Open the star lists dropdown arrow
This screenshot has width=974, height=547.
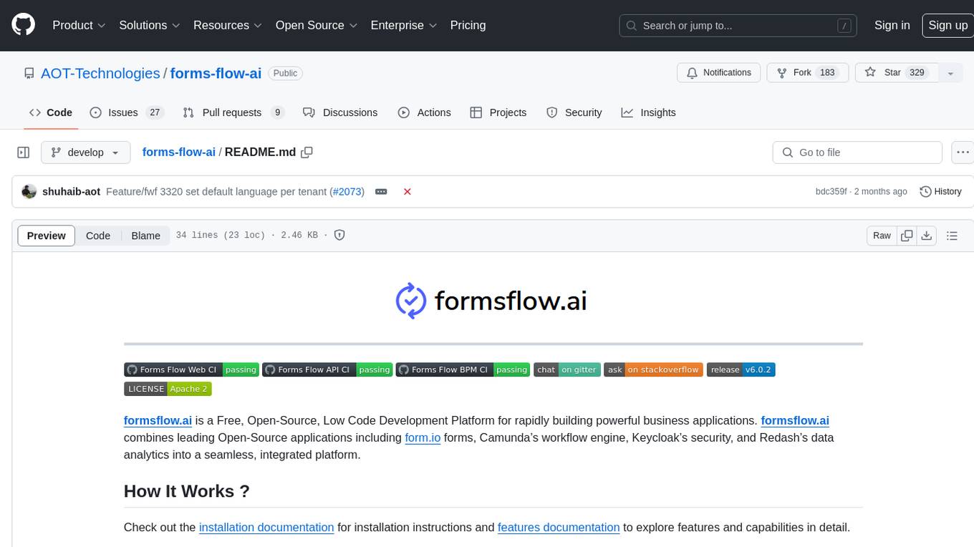click(950, 73)
